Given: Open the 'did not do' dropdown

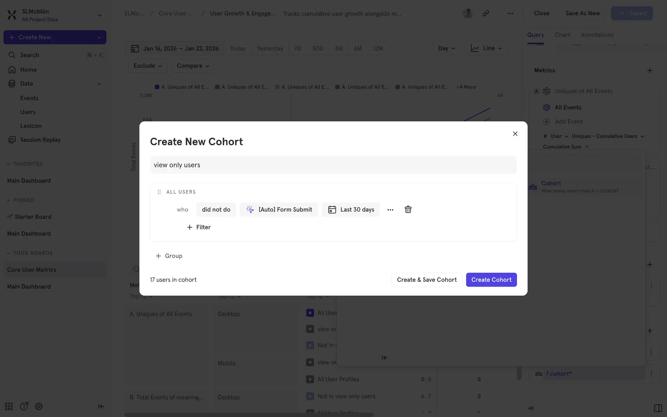Looking at the screenshot, I should (x=216, y=210).
